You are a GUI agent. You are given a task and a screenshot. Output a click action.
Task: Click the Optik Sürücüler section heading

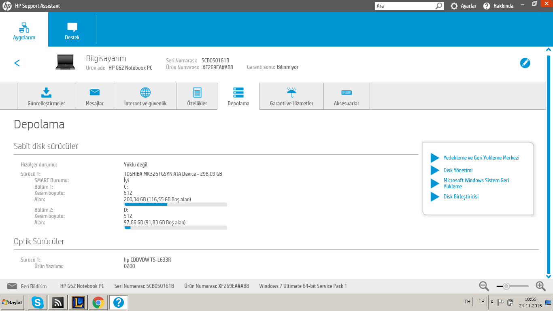(x=39, y=241)
